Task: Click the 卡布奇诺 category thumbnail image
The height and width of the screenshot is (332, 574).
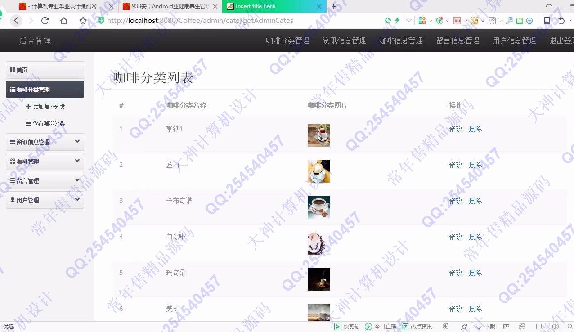Action: tap(319, 207)
